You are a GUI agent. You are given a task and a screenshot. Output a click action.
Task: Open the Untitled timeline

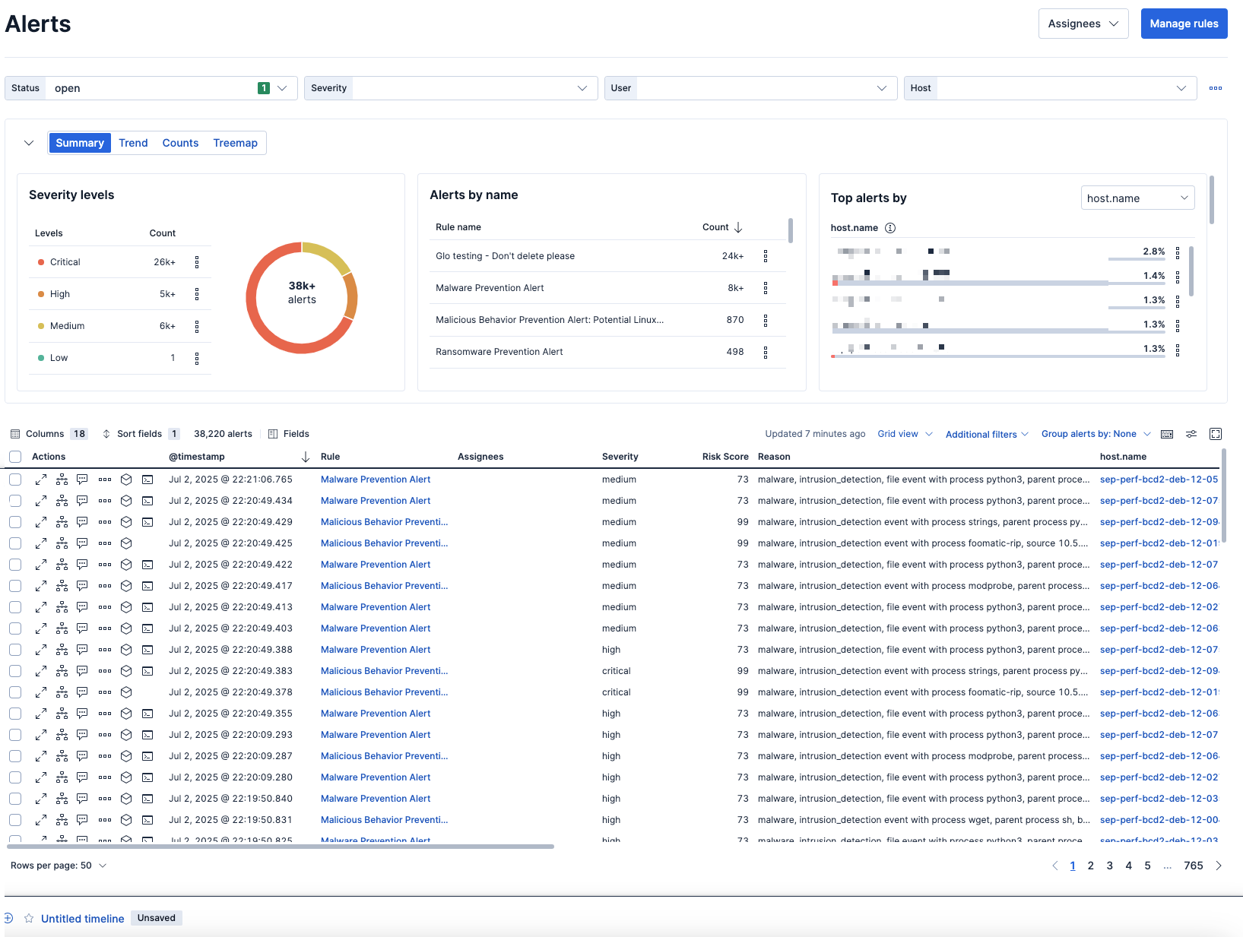[x=83, y=918]
